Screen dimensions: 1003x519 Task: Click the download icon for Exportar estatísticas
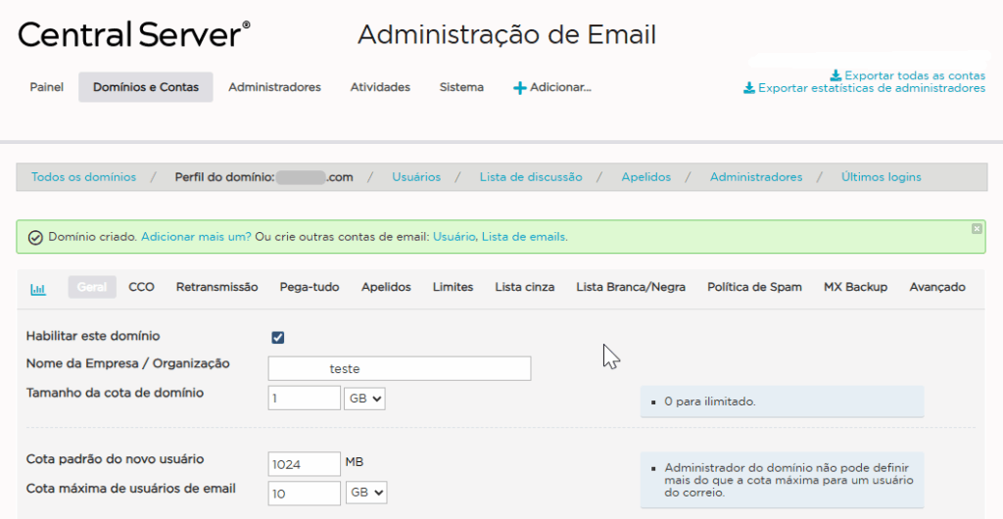(x=748, y=88)
